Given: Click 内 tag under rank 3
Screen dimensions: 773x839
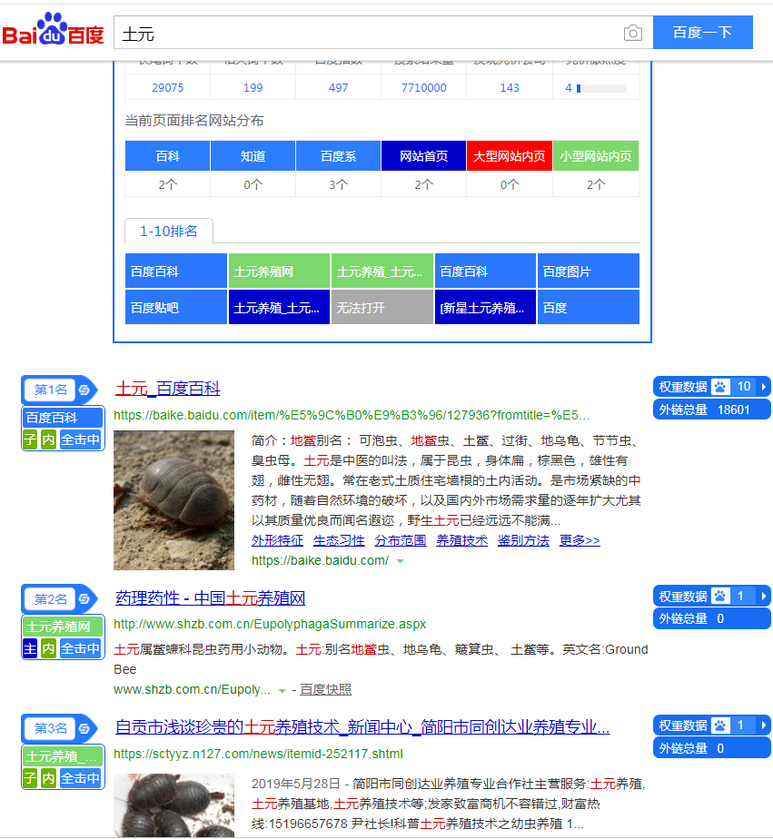Looking at the screenshot, I should (49, 778).
